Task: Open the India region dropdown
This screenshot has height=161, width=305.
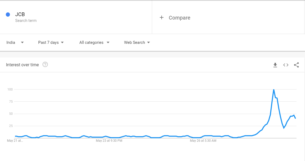Action: (x=15, y=42)
